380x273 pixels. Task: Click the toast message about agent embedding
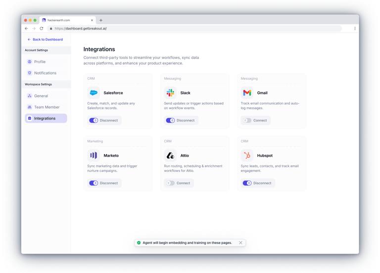tap(188, 243)
